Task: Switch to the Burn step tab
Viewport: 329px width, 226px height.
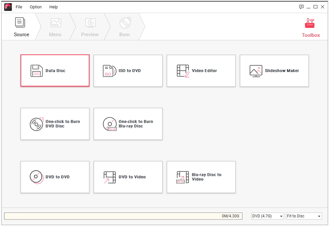Action: 124,27
